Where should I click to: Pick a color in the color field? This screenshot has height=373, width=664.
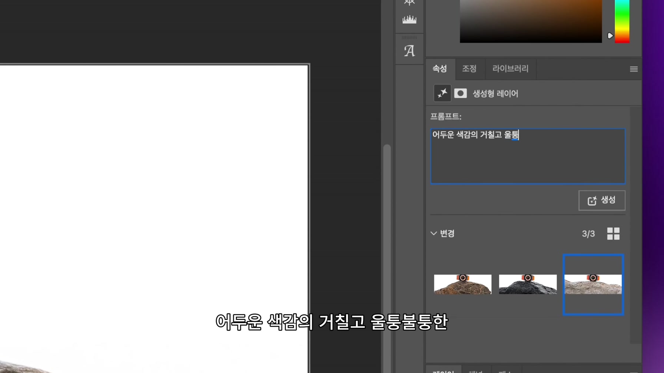click(x=531, y=21)
